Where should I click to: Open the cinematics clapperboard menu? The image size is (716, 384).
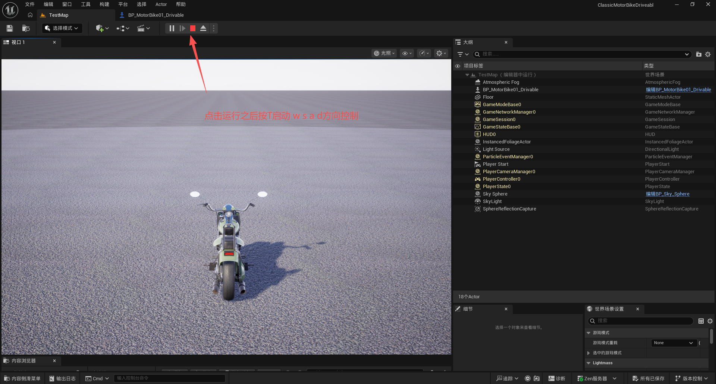144,28
